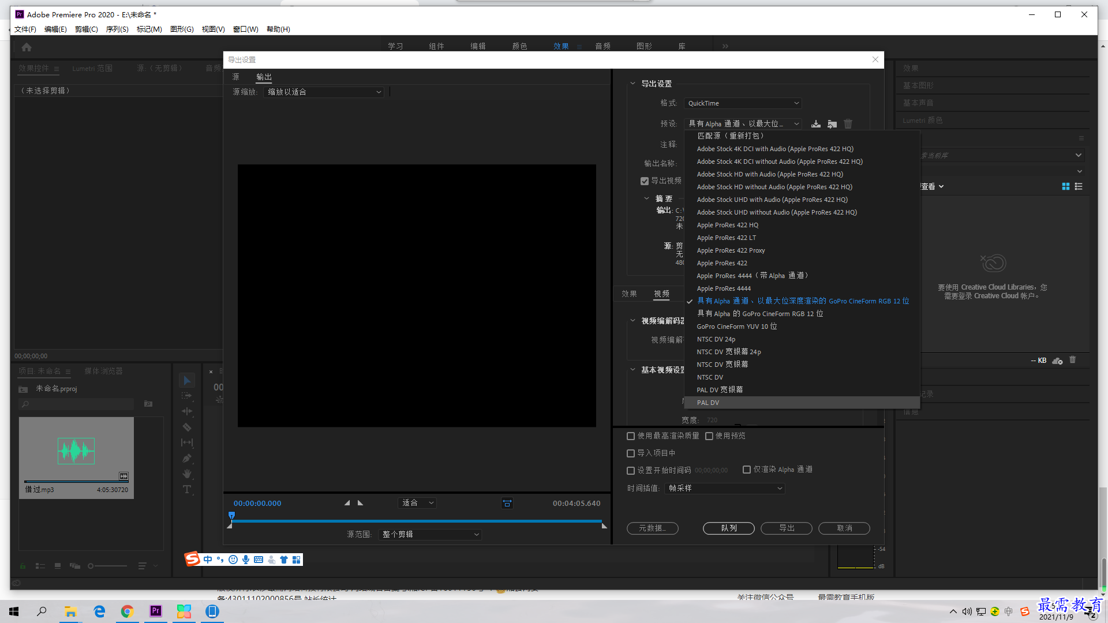Select the Ripple Edit tool

click(187, 411)
